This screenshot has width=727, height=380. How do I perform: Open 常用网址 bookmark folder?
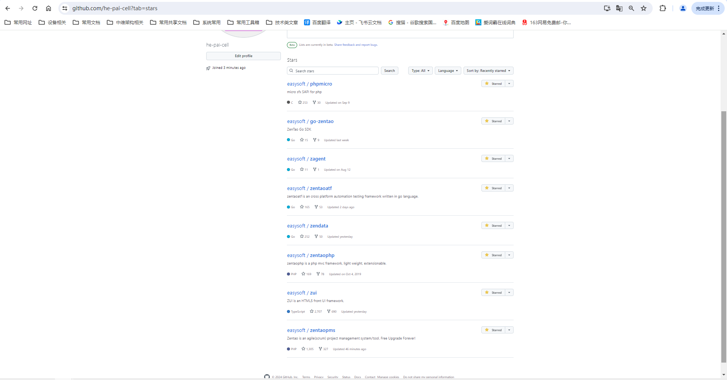(18, 22)
